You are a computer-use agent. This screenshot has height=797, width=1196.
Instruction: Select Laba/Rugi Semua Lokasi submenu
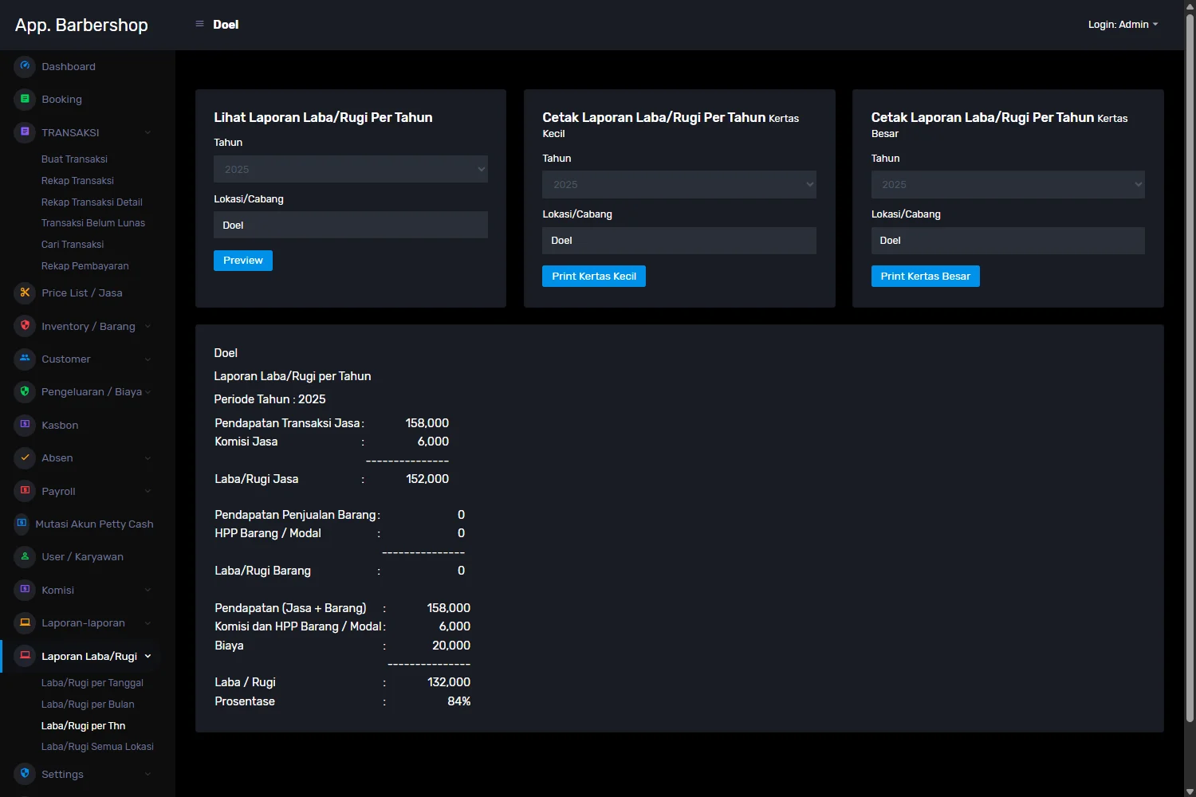97,747
